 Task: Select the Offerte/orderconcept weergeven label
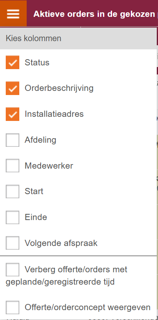(87, 307)
